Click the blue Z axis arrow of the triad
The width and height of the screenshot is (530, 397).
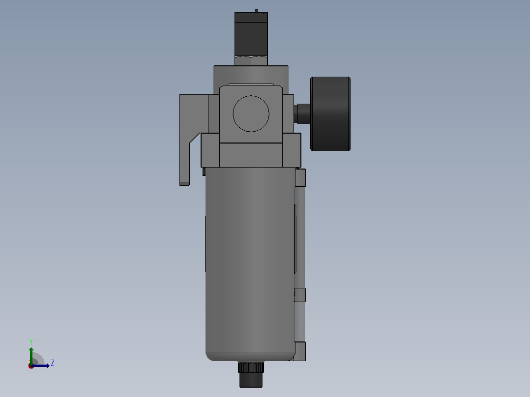click(x=40, y=366)
